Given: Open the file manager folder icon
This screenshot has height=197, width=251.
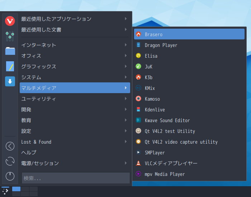Looking at the screenshot, I should pos(10,51).
